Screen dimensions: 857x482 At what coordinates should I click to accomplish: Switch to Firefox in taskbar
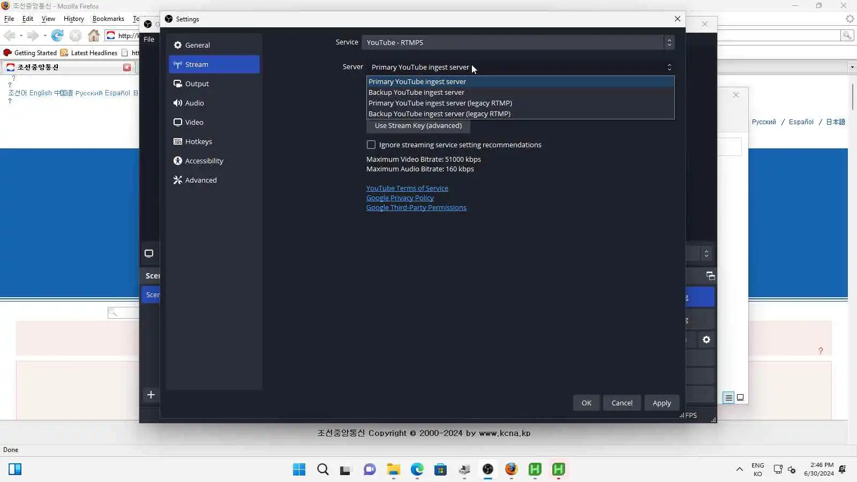(x=511, y=470)
